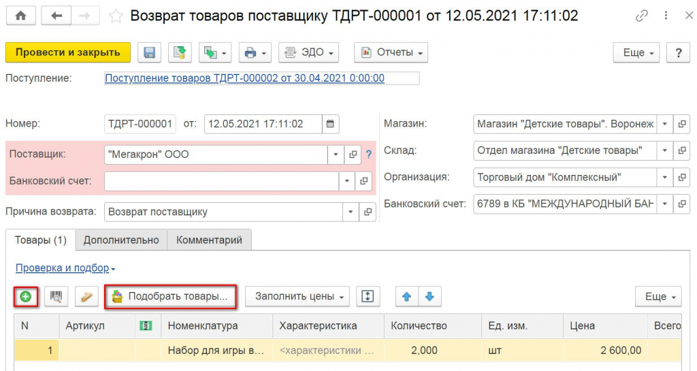Click the Номенклатура column header
This screenshot has height=371, width=697.
[217, 325]
